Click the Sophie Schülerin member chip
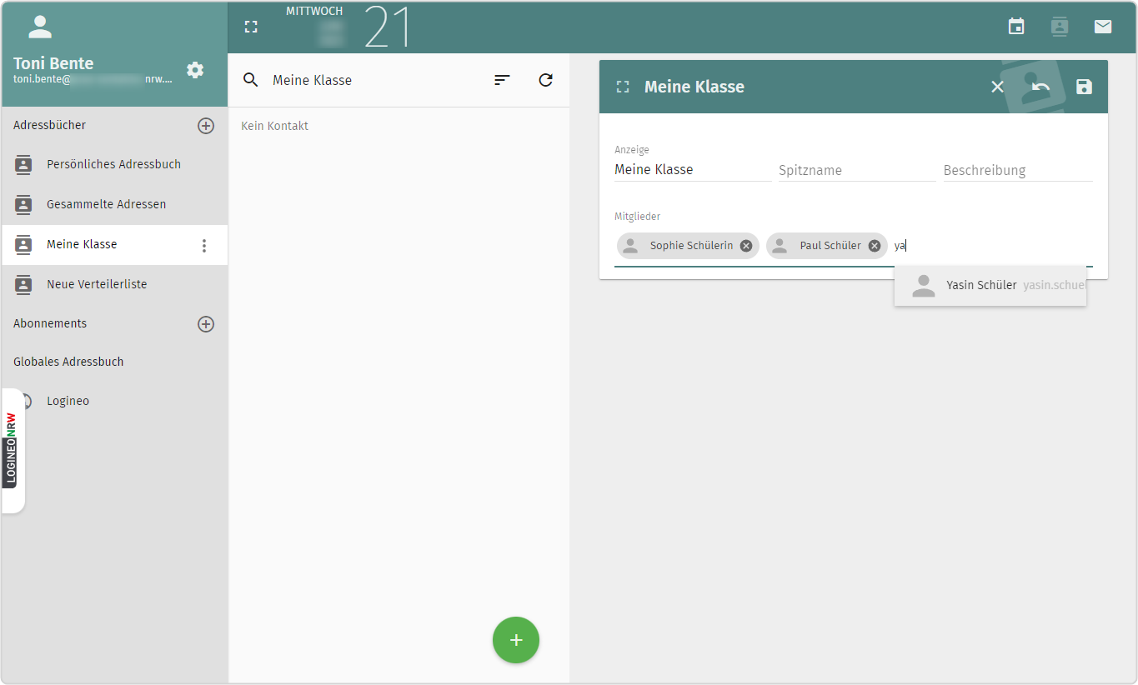This screenshot has height=685, width=1138. [688, 246]
